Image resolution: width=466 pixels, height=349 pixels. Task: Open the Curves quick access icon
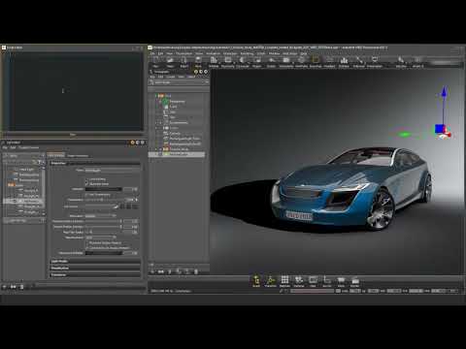pyautogui.click(x=327, y=280)
